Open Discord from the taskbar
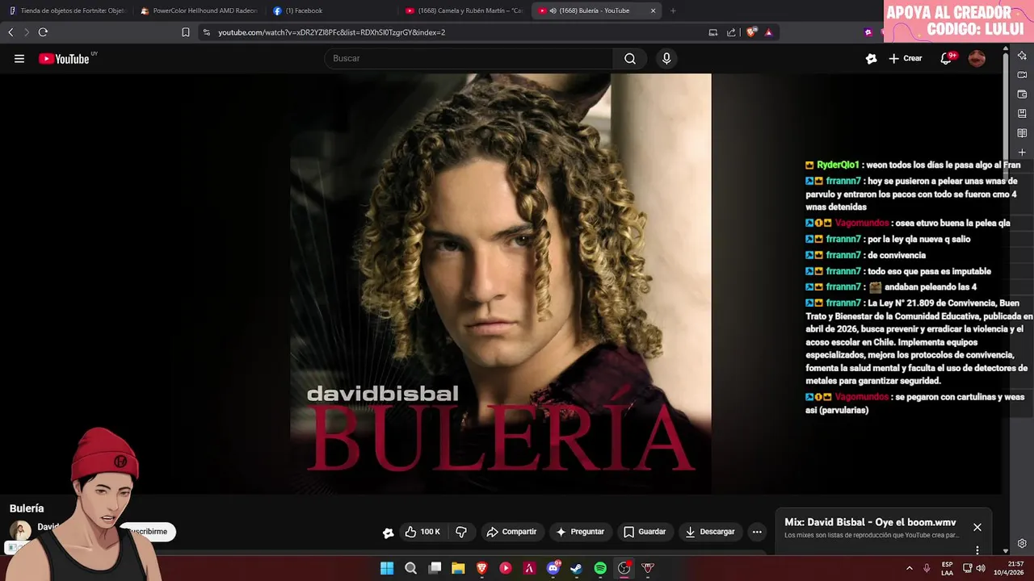 [x=553, y=568]
